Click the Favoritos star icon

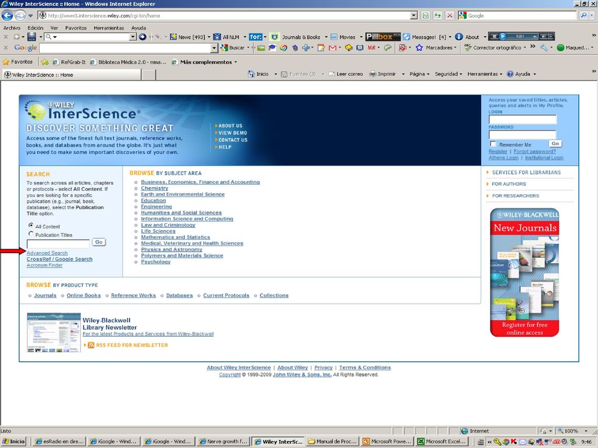(x=6, y=62)
